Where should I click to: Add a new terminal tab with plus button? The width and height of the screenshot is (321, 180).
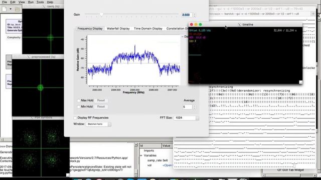[x=313, y=13]
